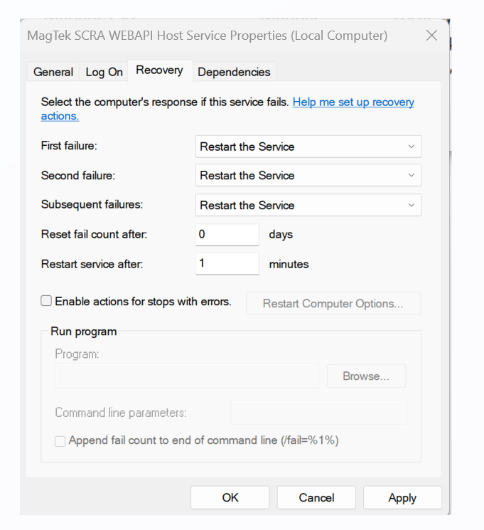Go to the Dependencies tab
This screenshot has width=484, height=530.
click(234, 72)
